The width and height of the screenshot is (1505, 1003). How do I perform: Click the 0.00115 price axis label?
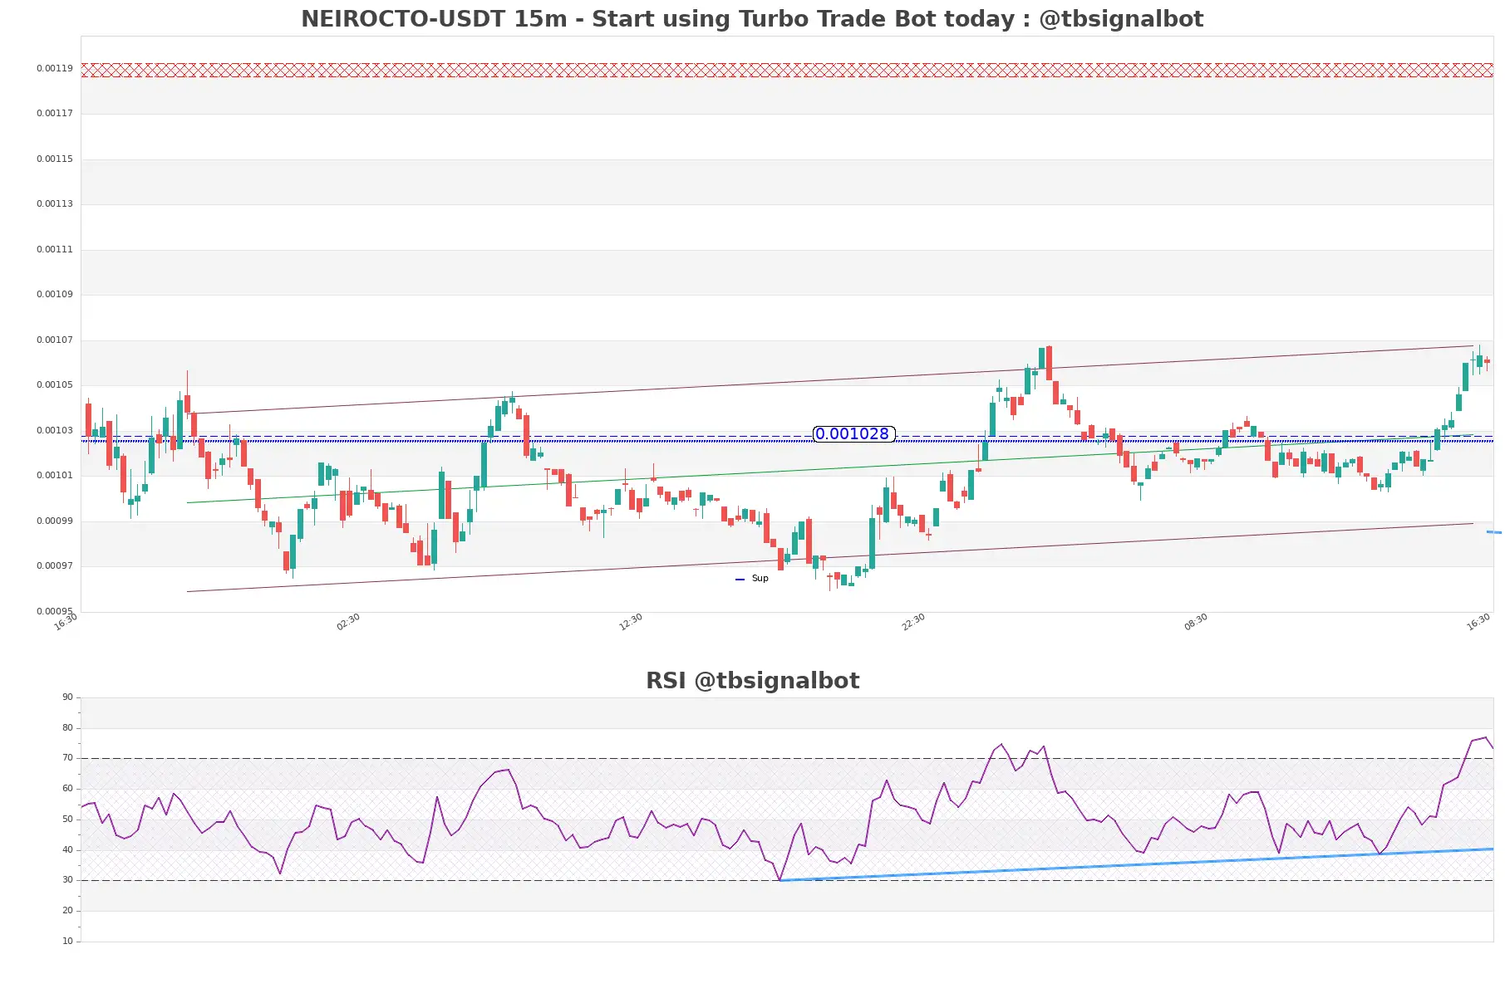click(x=55, y=159)
